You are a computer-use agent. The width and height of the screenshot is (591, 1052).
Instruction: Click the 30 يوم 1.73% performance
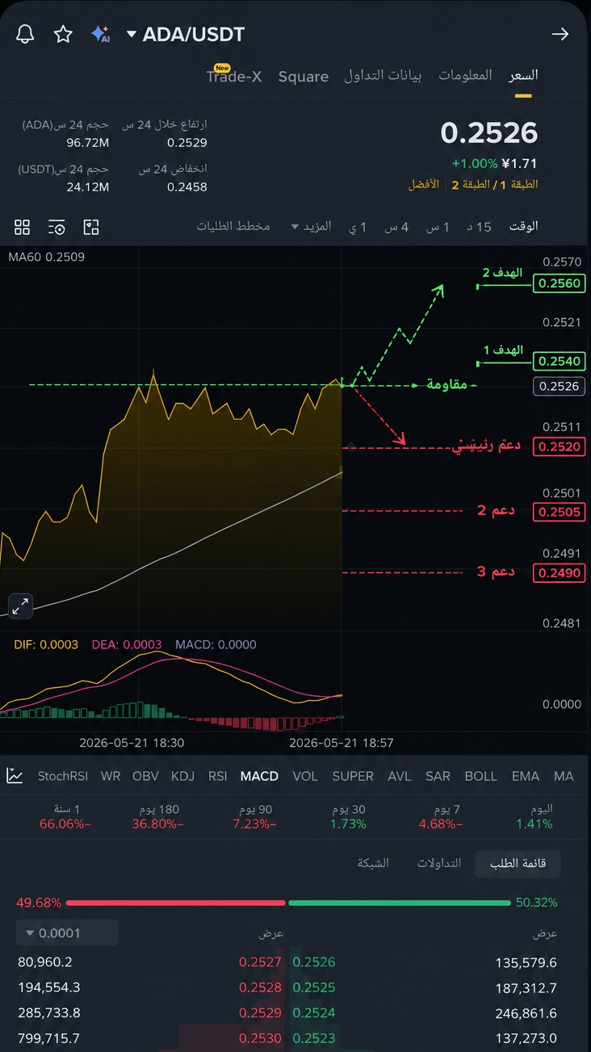point(348,816)
